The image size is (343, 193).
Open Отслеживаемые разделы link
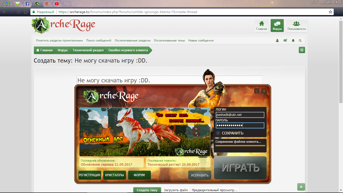click(x=133, y=40)
